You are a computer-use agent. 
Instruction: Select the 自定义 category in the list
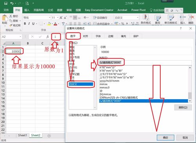tap(81, 84)
